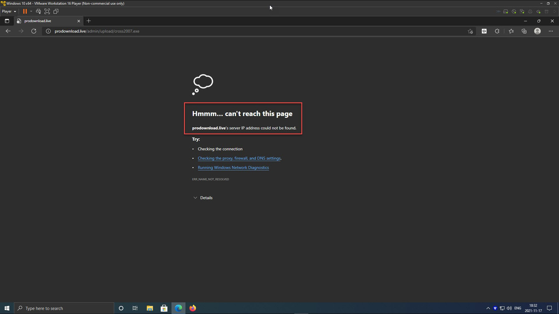This screenshot has width=559, height=314.
Task: Refresh the current page
Action: (x=34, y=31)
